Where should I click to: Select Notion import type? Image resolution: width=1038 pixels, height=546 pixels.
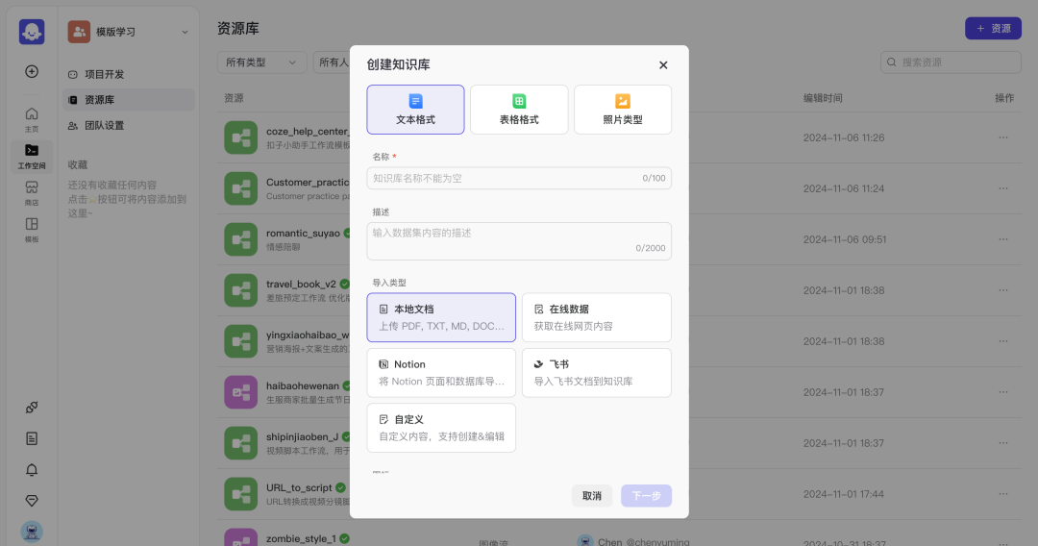point(441,373)
